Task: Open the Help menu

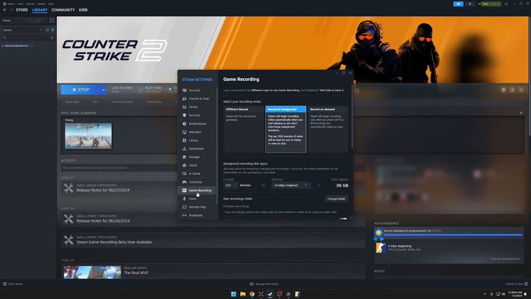Action: tap(51, 4)
